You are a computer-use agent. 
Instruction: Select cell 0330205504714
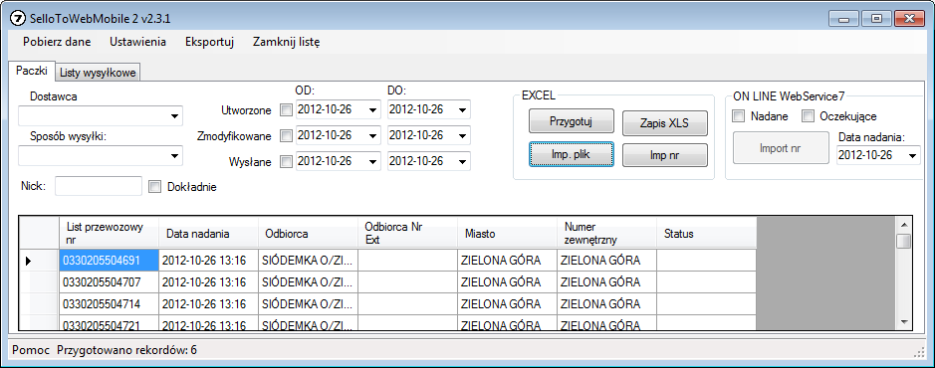pos(110,303)
